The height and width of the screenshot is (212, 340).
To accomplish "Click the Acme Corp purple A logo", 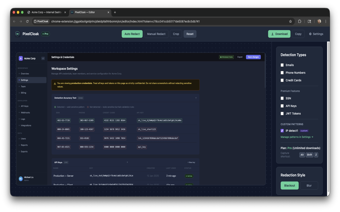I will [x=21, y=58].
